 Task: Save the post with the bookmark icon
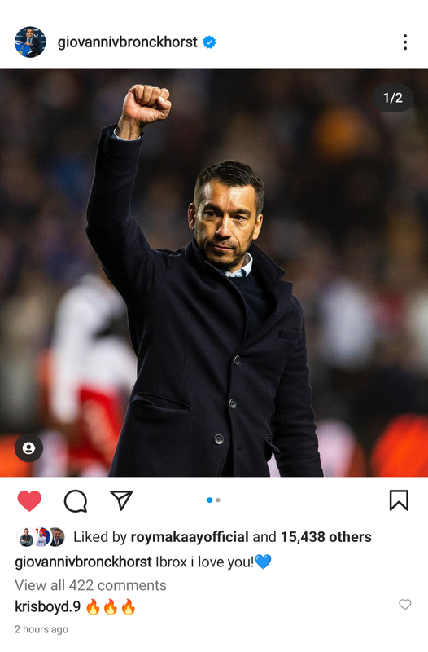point(399,500)
